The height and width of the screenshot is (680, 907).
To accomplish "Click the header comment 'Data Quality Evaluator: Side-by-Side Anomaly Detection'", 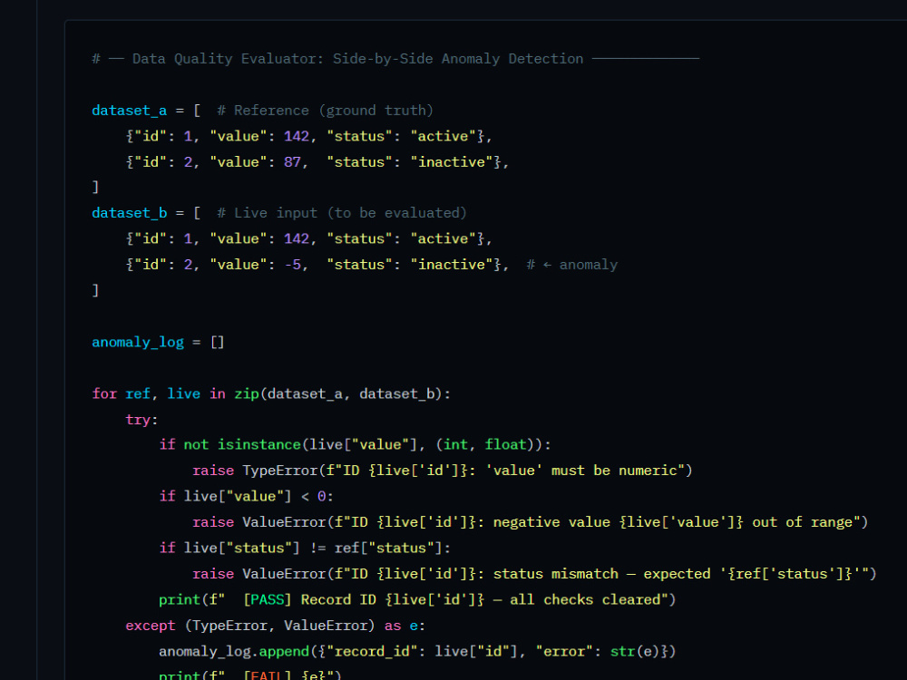I will click(357, 59).
